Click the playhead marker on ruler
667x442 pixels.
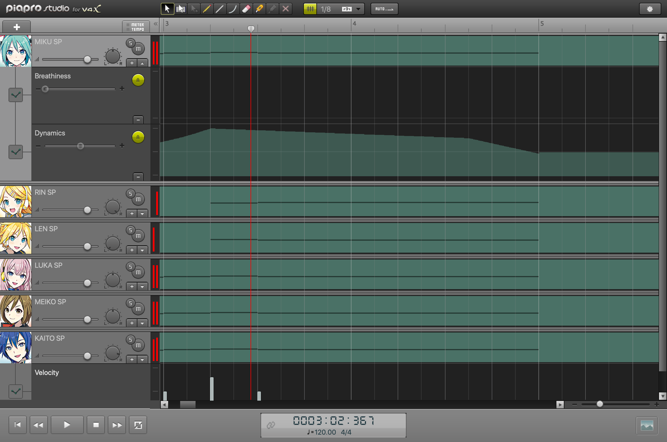251,29
